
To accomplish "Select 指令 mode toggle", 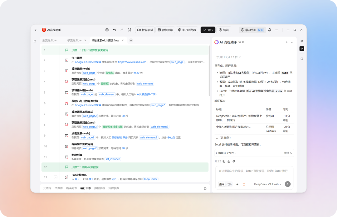I will (222, 184).
